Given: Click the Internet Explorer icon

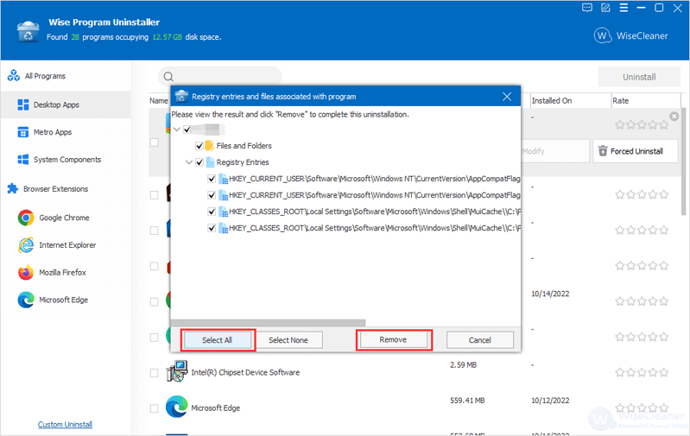Looking at the screenshot, I should [26, 245].
